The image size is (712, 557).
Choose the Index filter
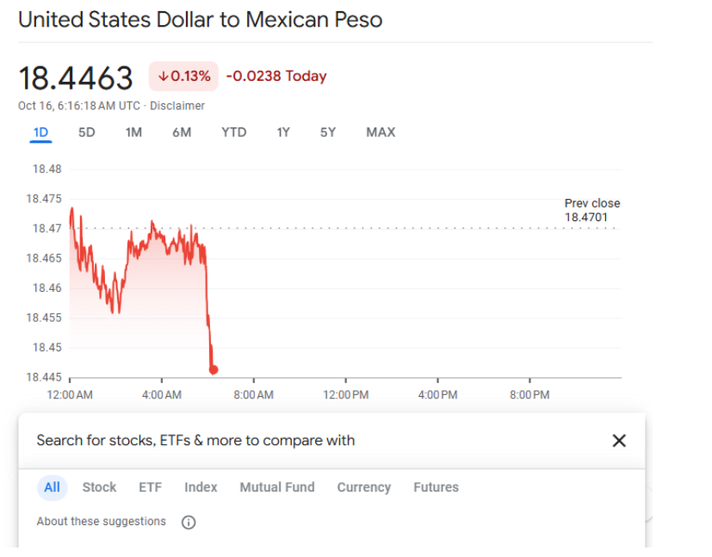click(201, 487)
